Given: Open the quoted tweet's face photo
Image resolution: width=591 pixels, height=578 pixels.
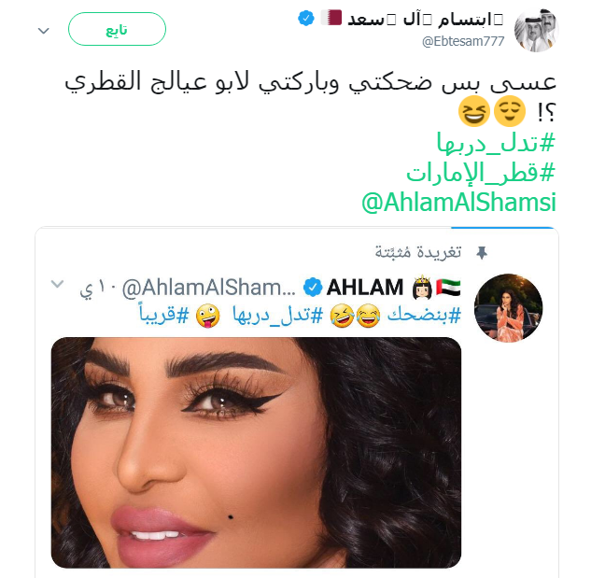Looking at the screenshot, I should [x=257, y=453].
